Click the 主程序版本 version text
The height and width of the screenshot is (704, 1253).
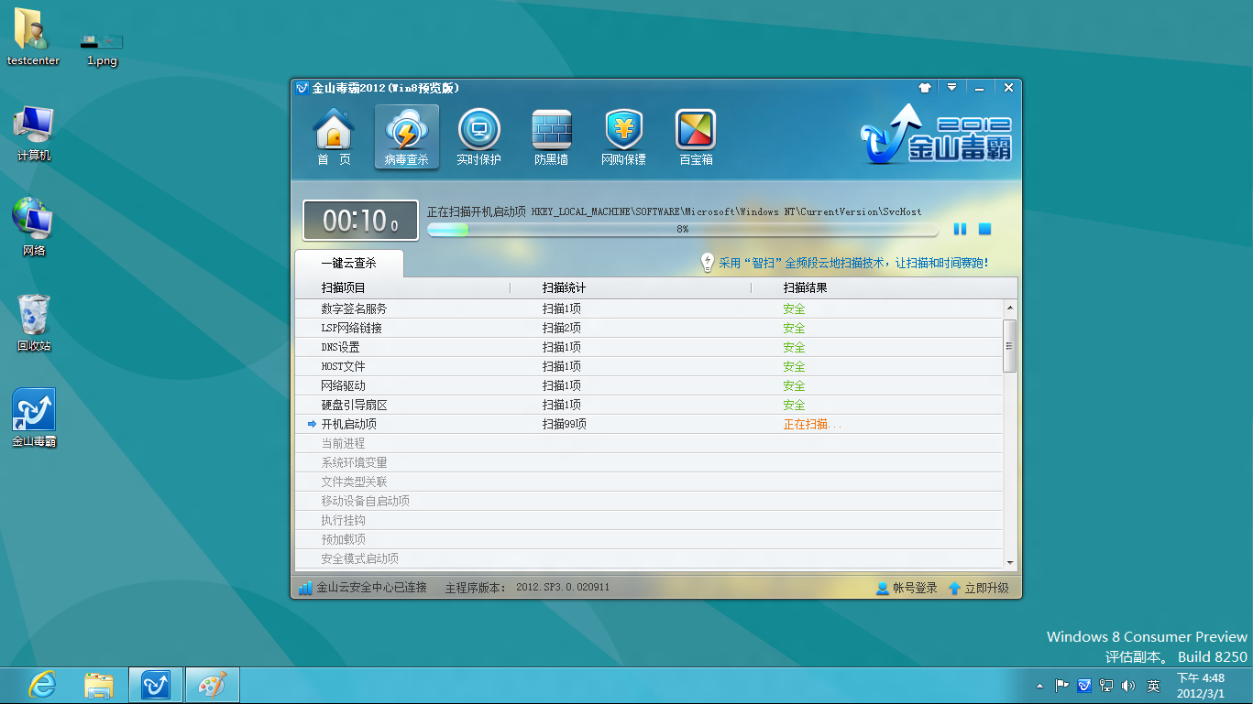[x=527, y=588]
